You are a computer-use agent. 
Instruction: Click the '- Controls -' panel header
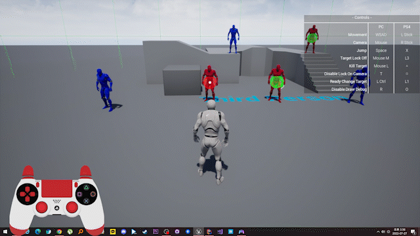(x=362, y=18)
